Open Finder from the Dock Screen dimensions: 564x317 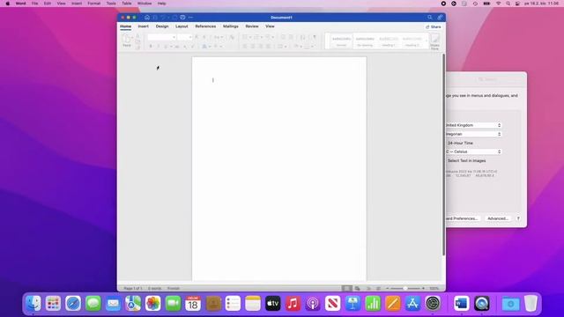(x=33, y=303)
